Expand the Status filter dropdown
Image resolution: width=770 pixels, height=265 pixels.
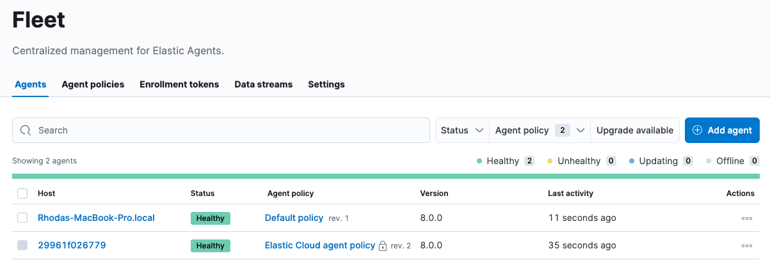461,130
